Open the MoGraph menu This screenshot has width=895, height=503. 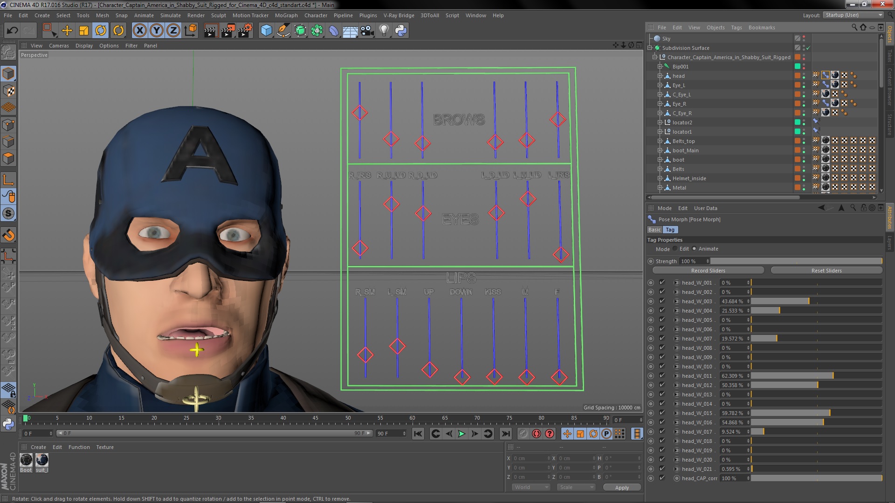click(286, 15)
